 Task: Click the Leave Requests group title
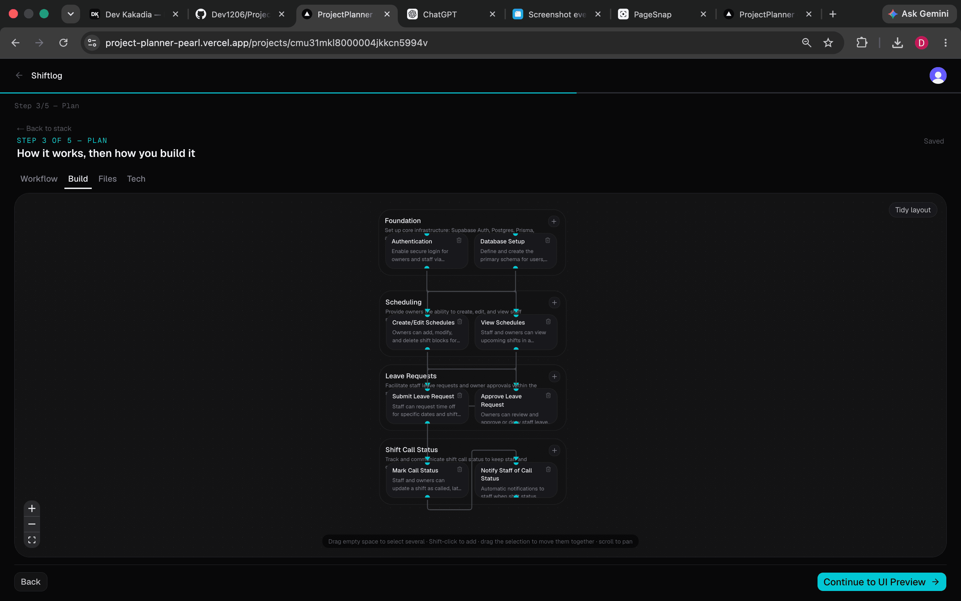[x=411, y=376]
